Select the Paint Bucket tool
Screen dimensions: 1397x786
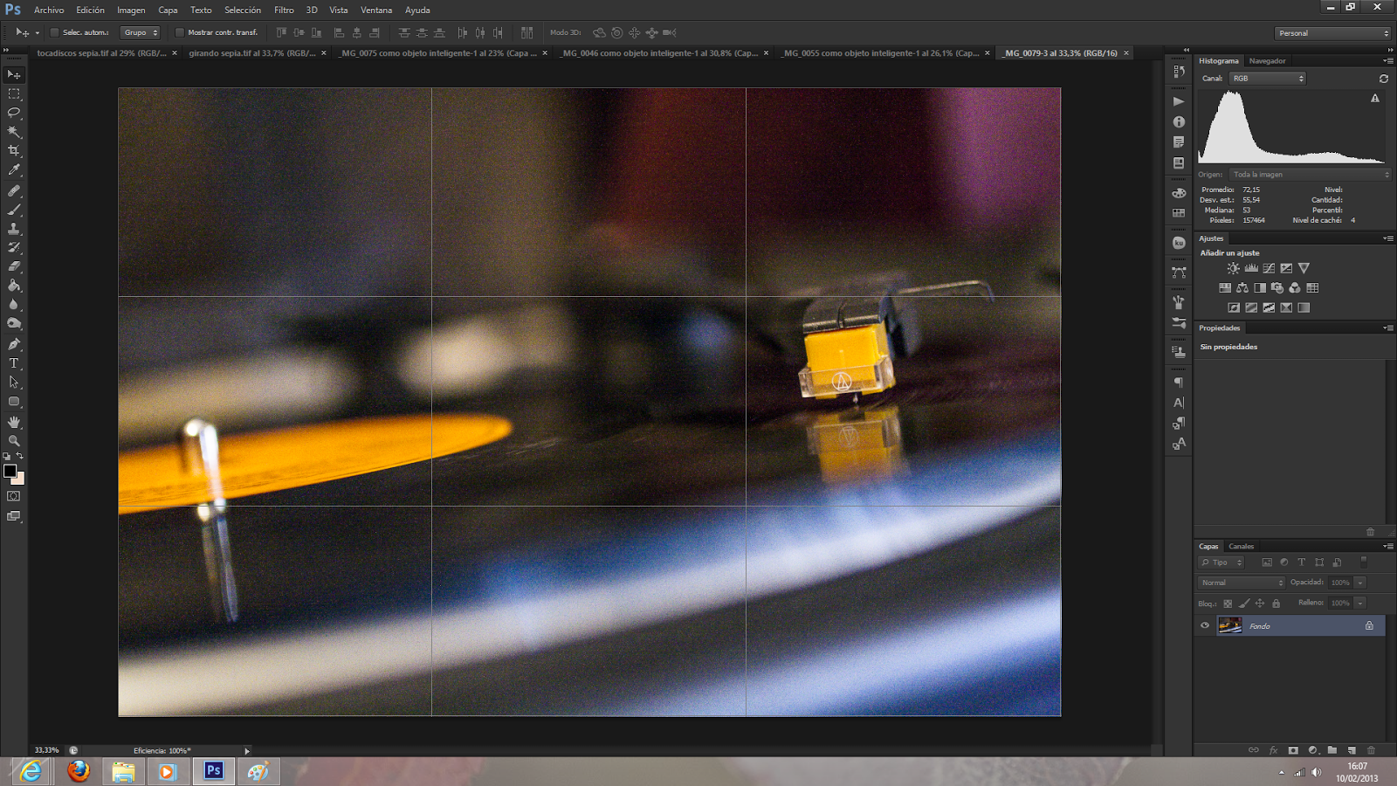tap(14, 286)
